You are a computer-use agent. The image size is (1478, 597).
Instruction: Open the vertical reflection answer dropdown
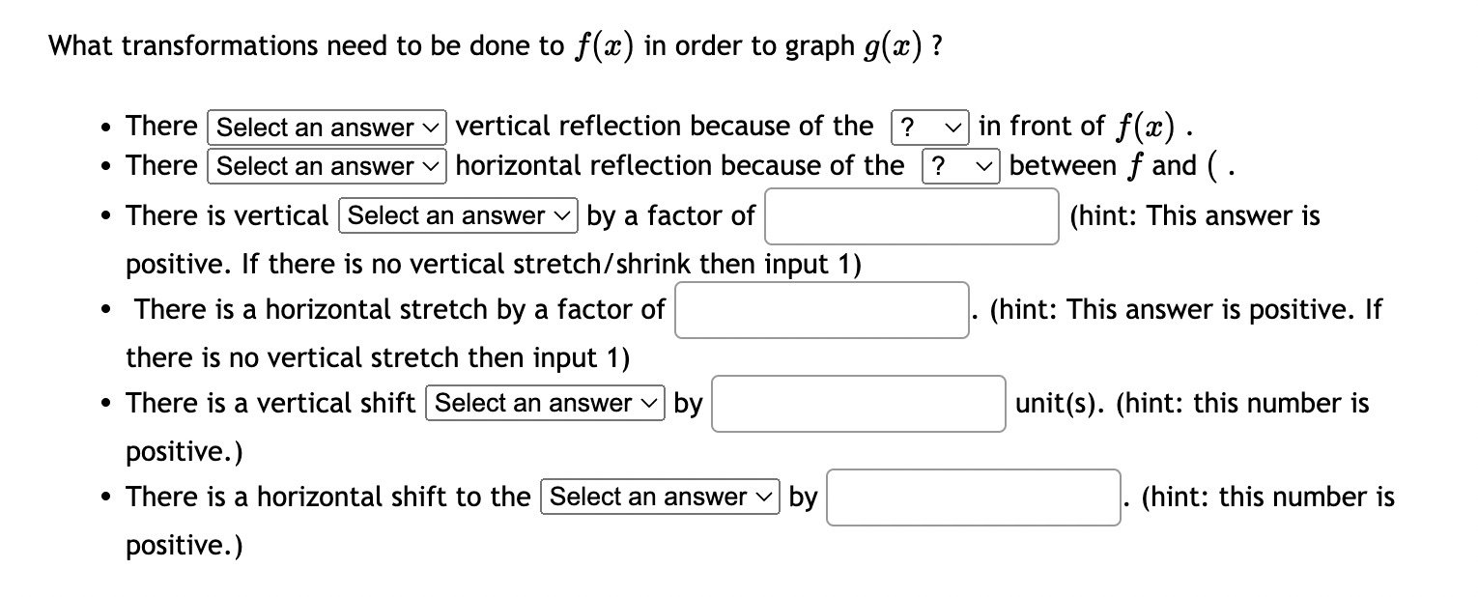[x=326, y=127]
